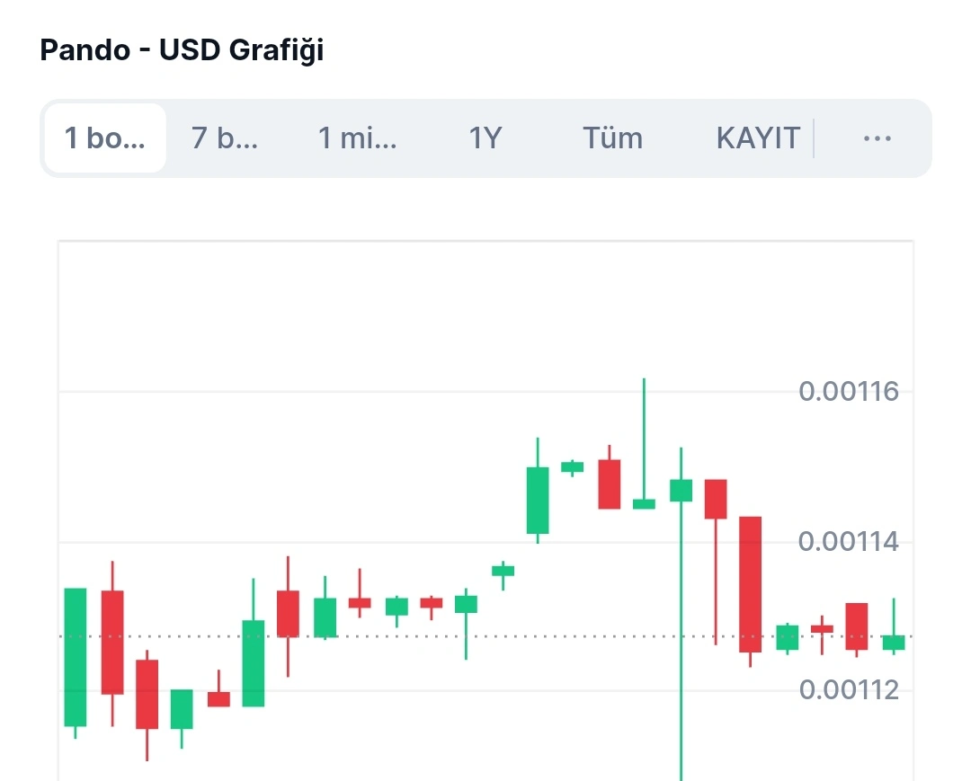The width and height of the screenshot is (971, 781).
Task: Click the 0.00116 price axis label
Action: [x=849, y=392]
